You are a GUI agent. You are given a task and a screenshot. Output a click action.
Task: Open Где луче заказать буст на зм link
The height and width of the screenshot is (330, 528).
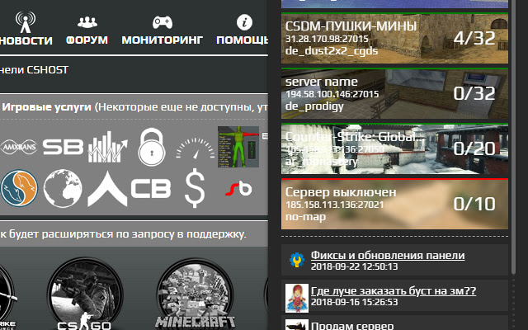tap(394, 291)
